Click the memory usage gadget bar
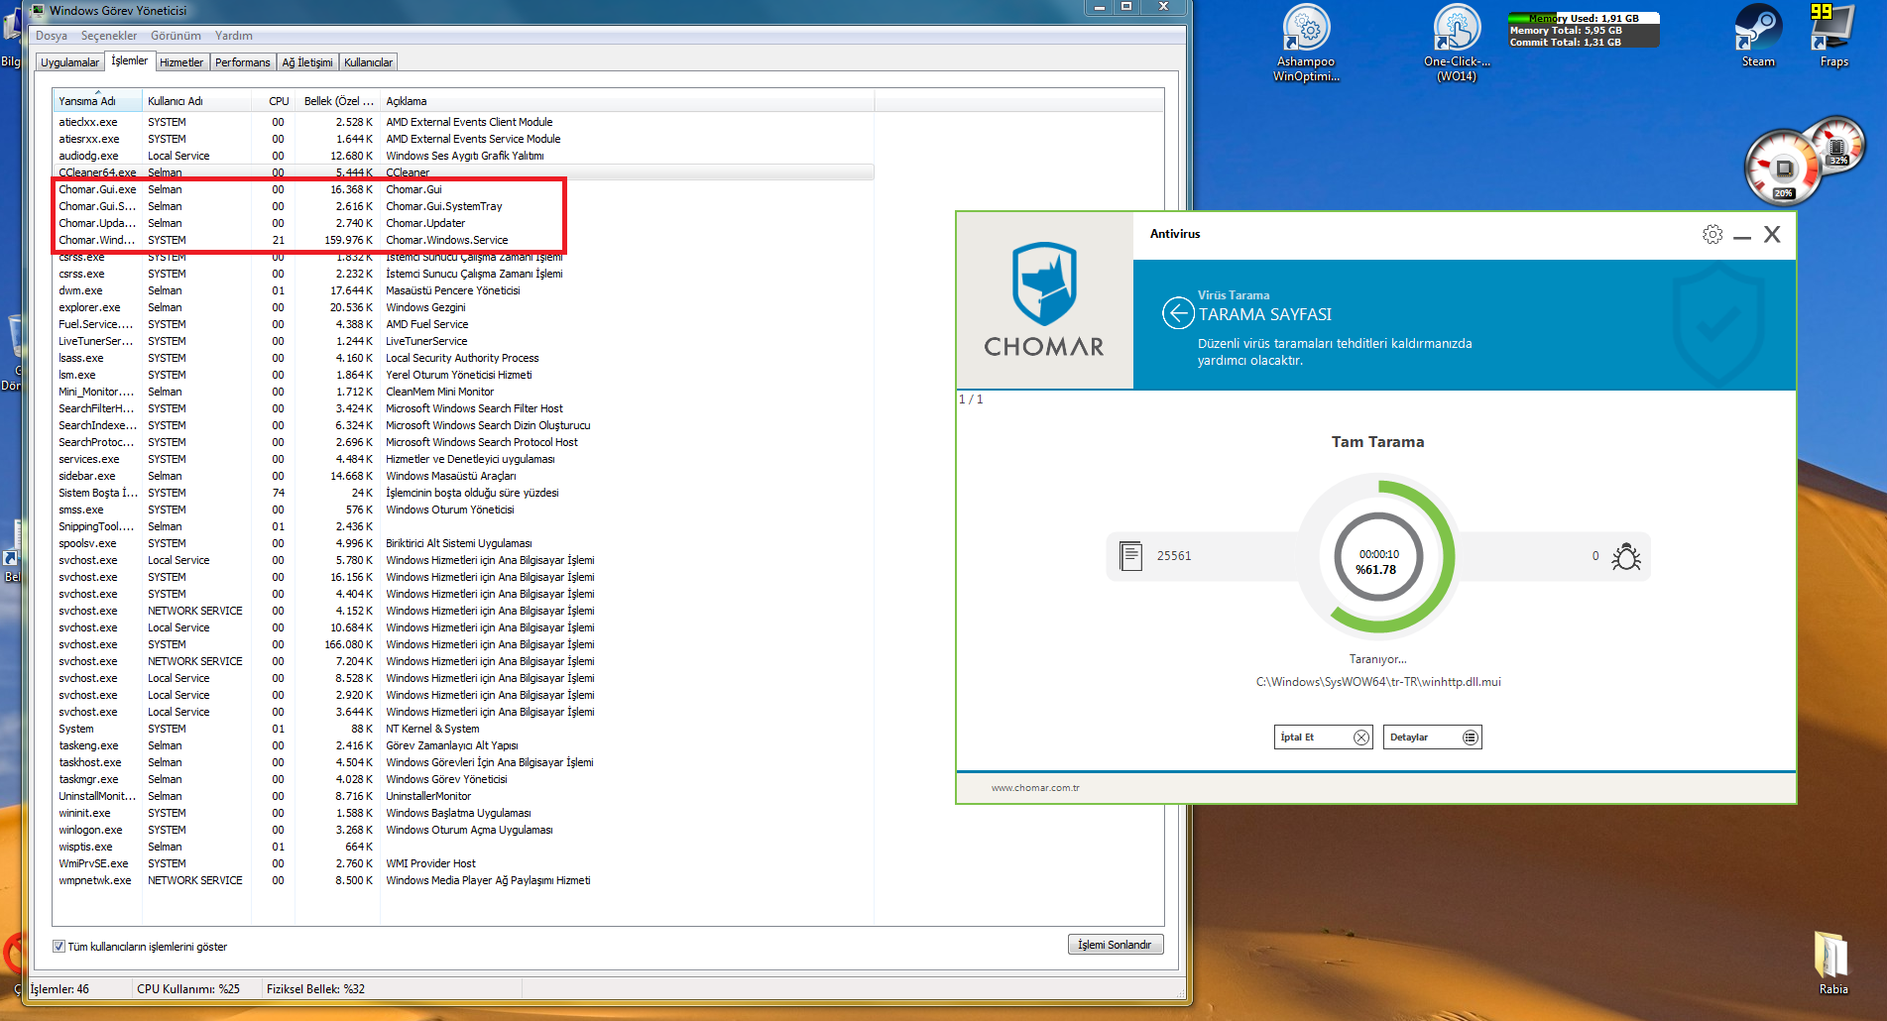1887x1021 pixels. tap(1583, 31)
